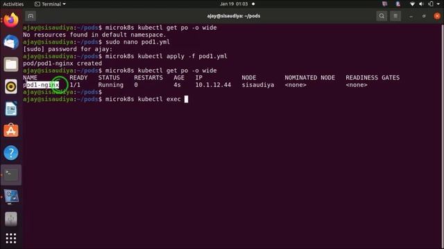Open Firefox from the dock
The height and width of the screenshot is (249, 444).
click(11, 20)
